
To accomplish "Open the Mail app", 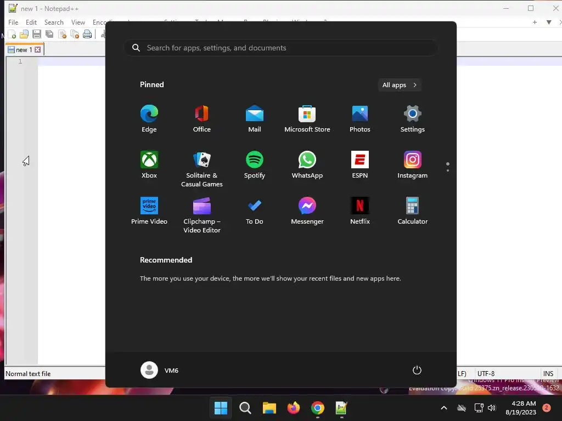I will click(255, 119).
